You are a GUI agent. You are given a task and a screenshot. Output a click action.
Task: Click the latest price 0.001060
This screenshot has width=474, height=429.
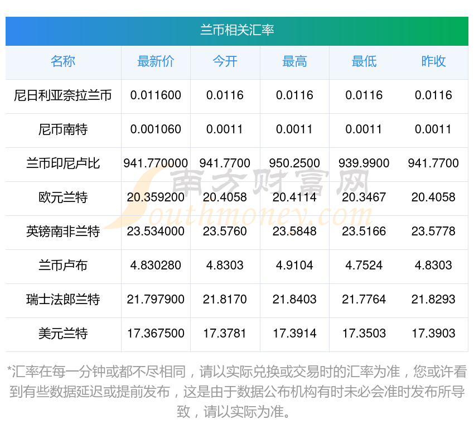[x=156, y=129]
